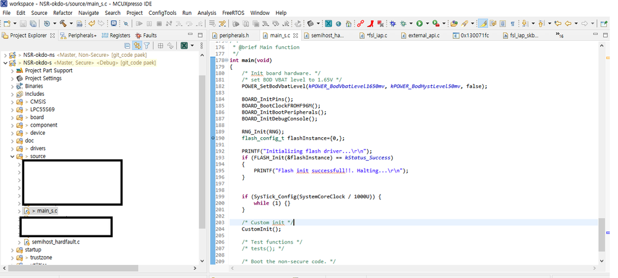Click Last Edit Location icon

pos(558,23)
